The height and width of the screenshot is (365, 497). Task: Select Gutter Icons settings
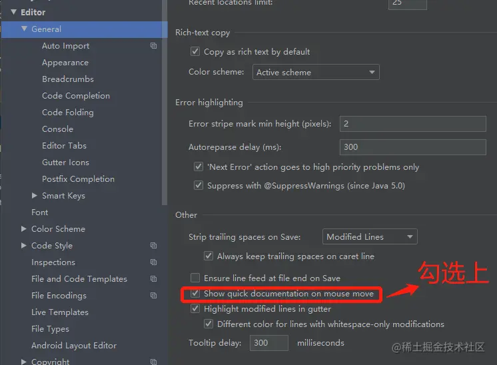65,163
